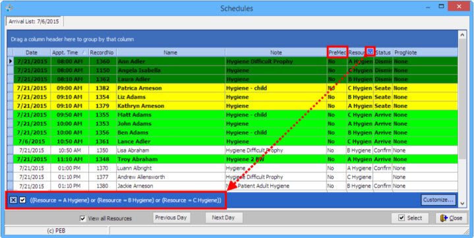Sort by Appt. Time column header
This screenshot has height=238, width=474.
point(69,53)
